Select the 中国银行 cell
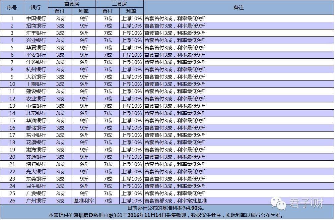The image size is (335, 220). click(36, 19)
